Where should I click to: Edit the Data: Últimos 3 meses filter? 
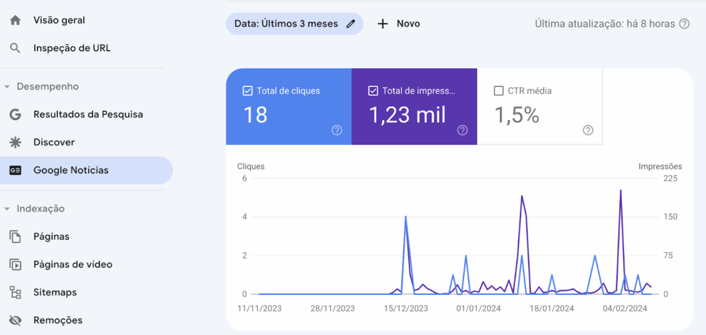(350, 23)
